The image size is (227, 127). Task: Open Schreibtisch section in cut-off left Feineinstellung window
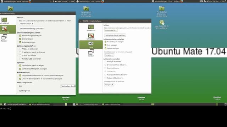[4, 20]
